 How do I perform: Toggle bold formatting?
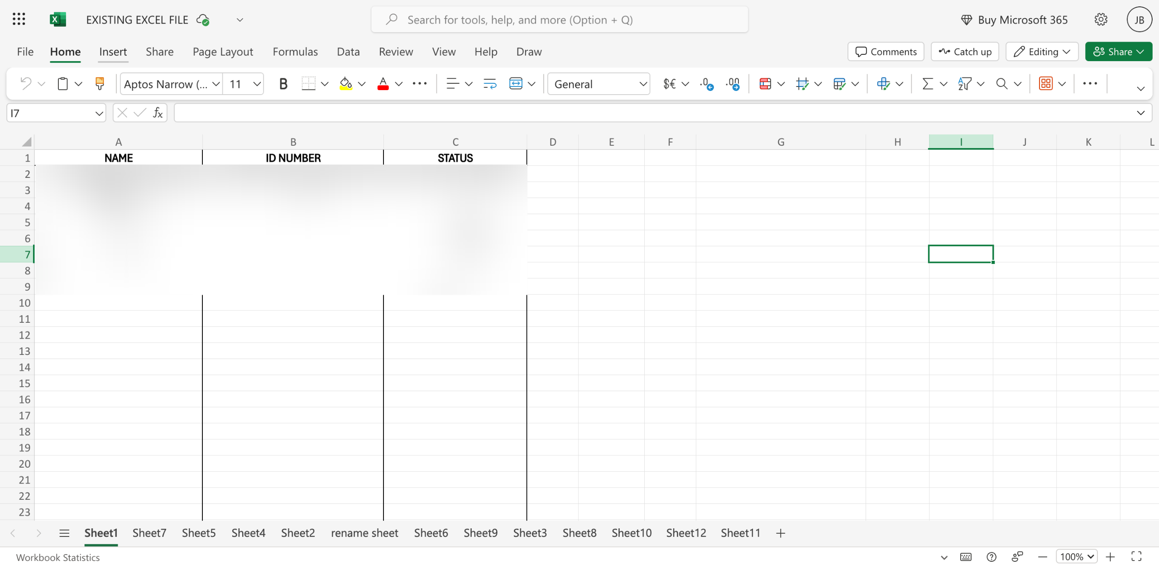(283, 84)
